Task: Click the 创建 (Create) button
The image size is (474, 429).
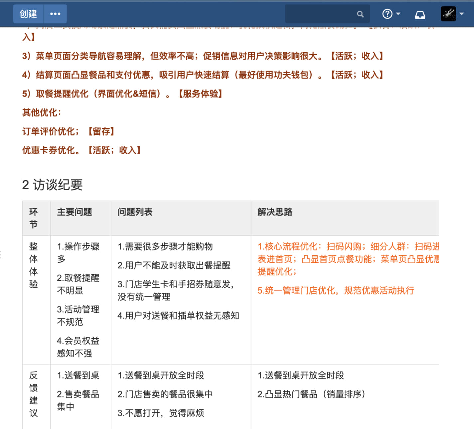Action: click(x=28, y=14)
